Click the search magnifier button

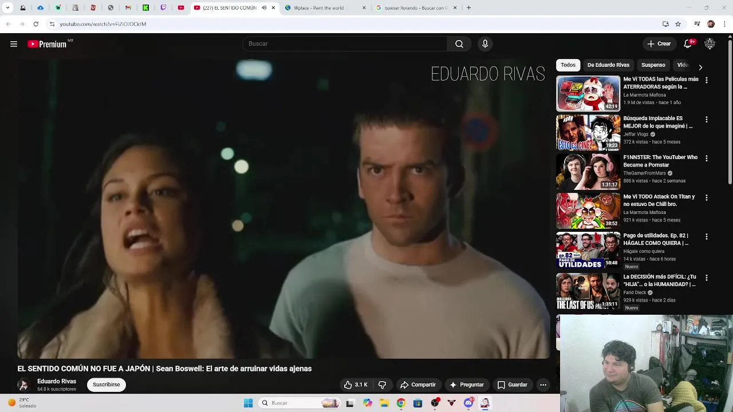tap(459, 44)
